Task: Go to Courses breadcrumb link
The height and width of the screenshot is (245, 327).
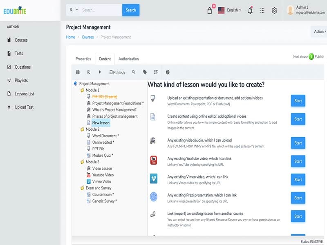Action: pos(87,37)
